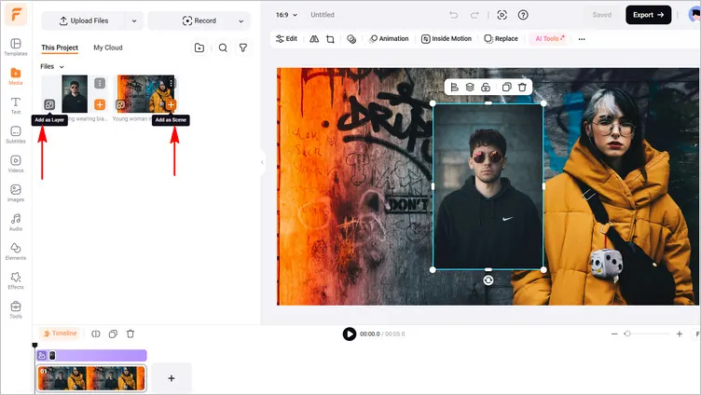Click the trash icon in floating toolbar
Screen dimensions: 701x395
[522, 88]
